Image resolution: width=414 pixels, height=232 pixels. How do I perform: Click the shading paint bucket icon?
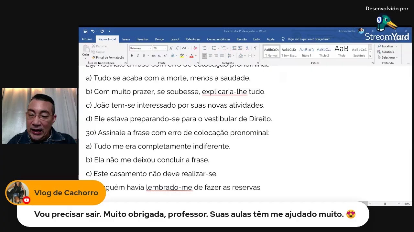point(240,56)
